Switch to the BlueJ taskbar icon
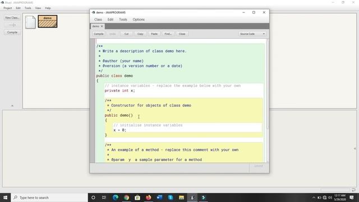The image size is (359, 202). click(x=192, y=198)
